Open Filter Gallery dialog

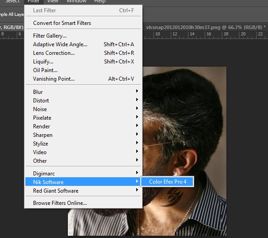pos(83,36)
